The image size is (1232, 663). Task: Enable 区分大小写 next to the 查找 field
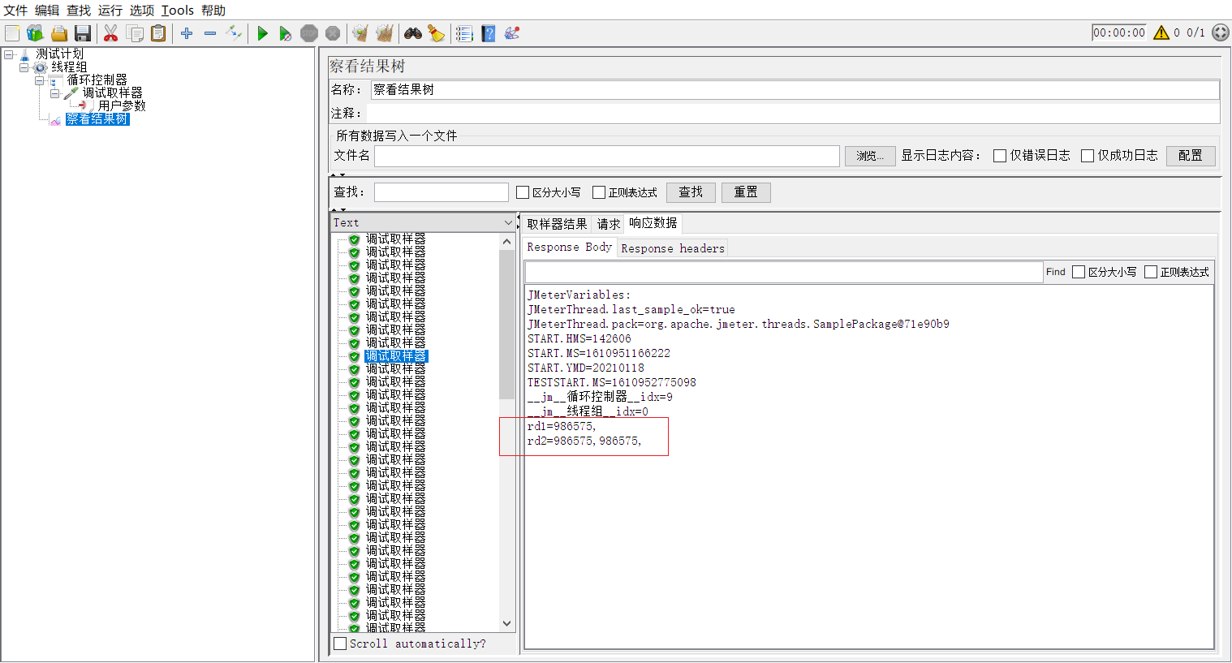523,192
